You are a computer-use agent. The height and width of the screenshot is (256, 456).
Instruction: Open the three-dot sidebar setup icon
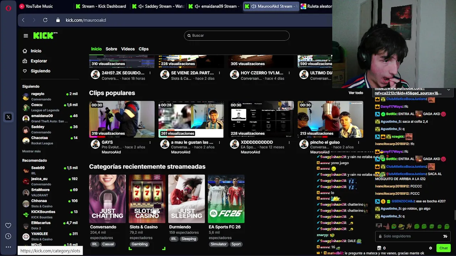pyautogui.click(x=8, y=247)
